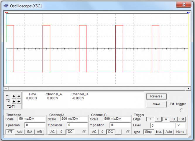Viewport: 195px width, 141px height.
Task: Click the Save button
Action: 156,104
